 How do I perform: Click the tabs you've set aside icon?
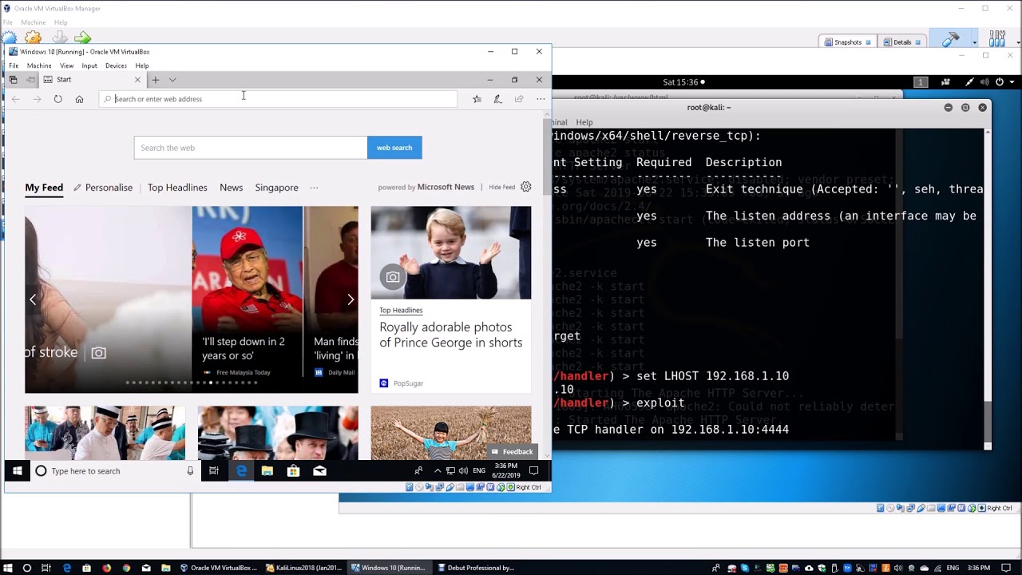tap(13, 80)
